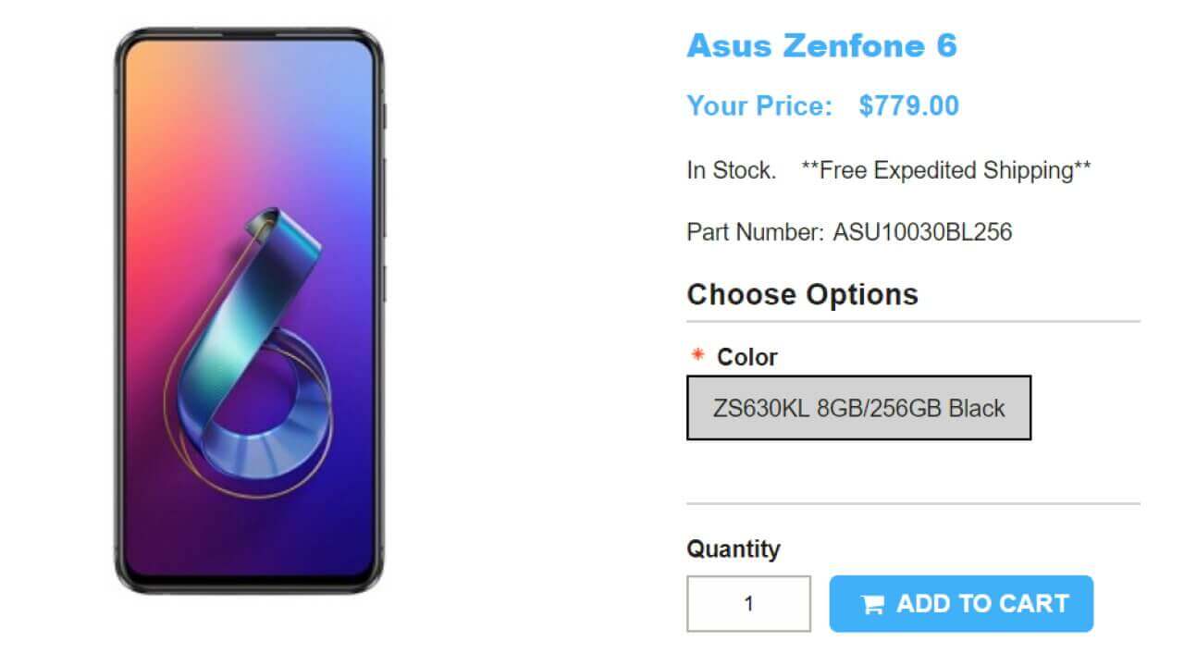
Task: Click the Choose Options heading
Action: (x=802, y=294)
